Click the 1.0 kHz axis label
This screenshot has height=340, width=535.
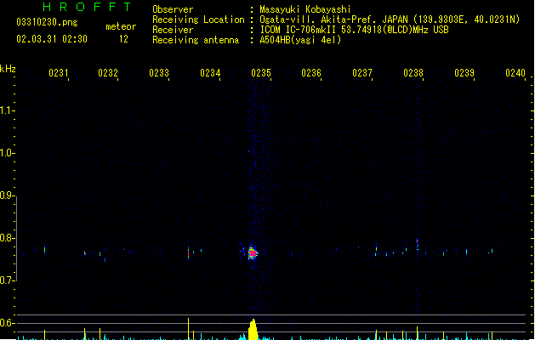(7, 153)
